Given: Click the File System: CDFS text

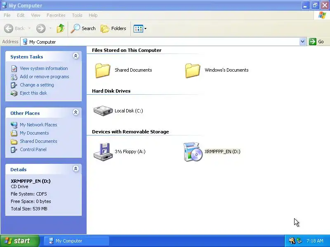Looking at the screenshot, I should pos(29,194).
